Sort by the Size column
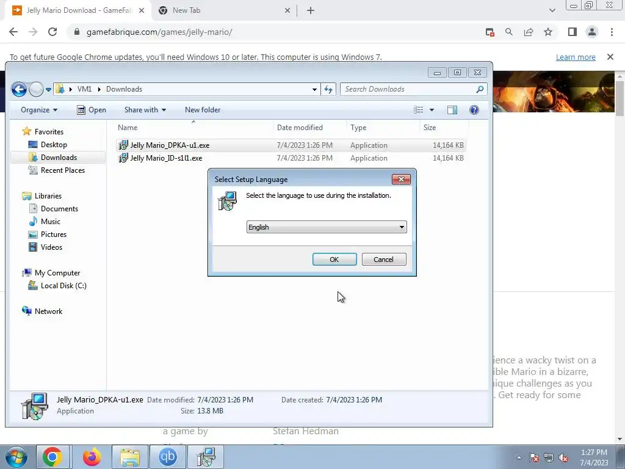This screenshot has height=469, width=625. (x=444, y=128)
